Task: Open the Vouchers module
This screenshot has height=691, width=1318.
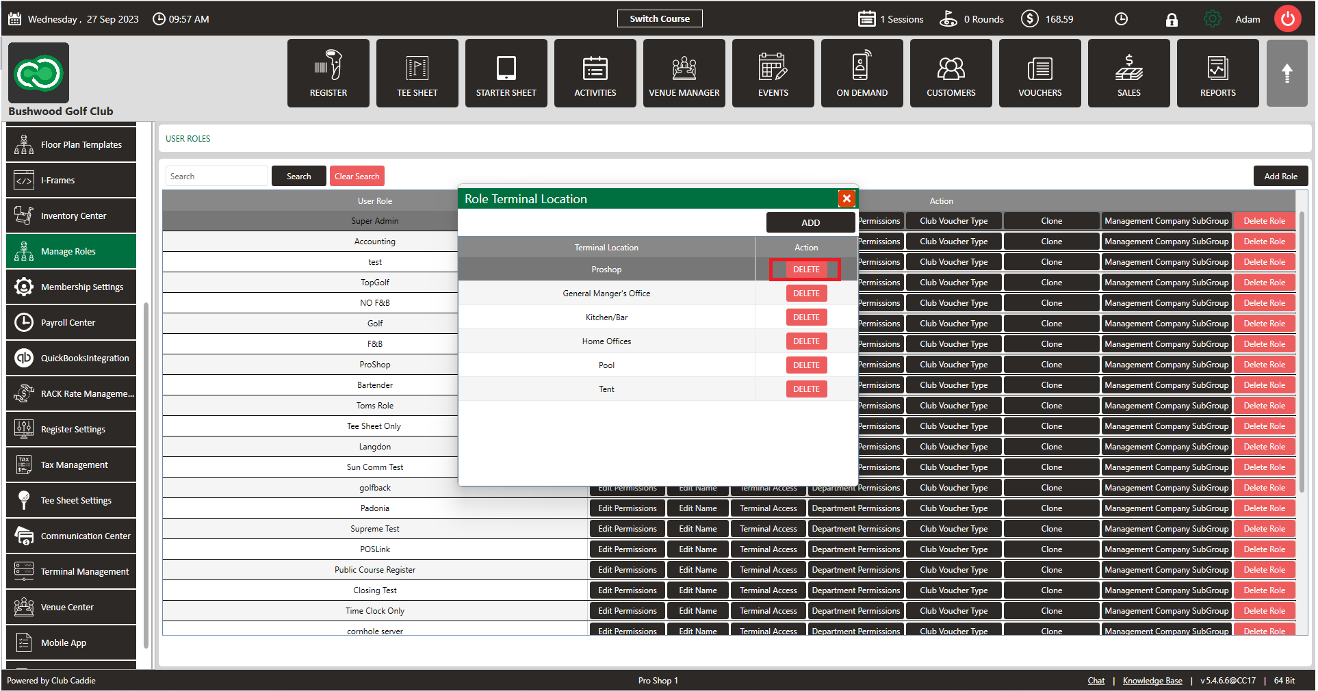Action: click(1039, 73)
